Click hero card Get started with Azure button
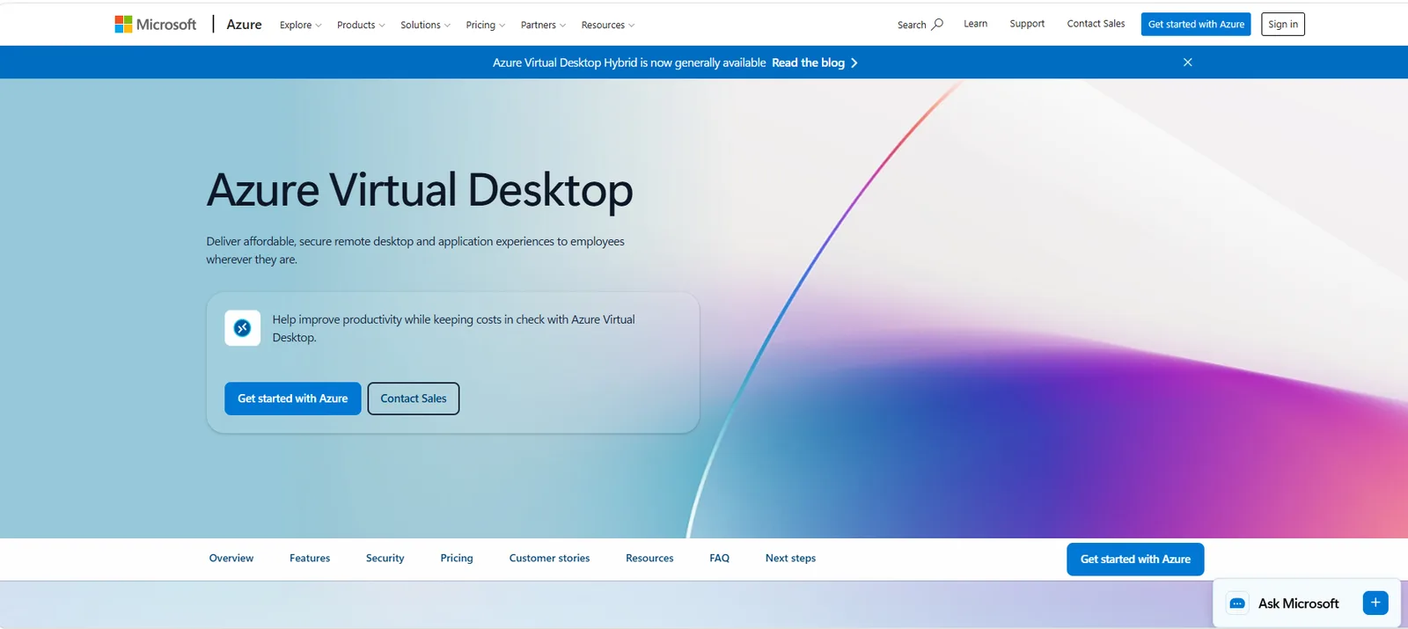This screenshot has width=1408, height=629. (293, 399)
